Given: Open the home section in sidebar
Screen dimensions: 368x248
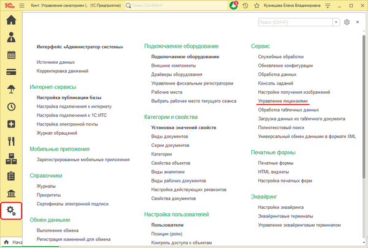Looking at the screenshot, I should tap(11, 20).
